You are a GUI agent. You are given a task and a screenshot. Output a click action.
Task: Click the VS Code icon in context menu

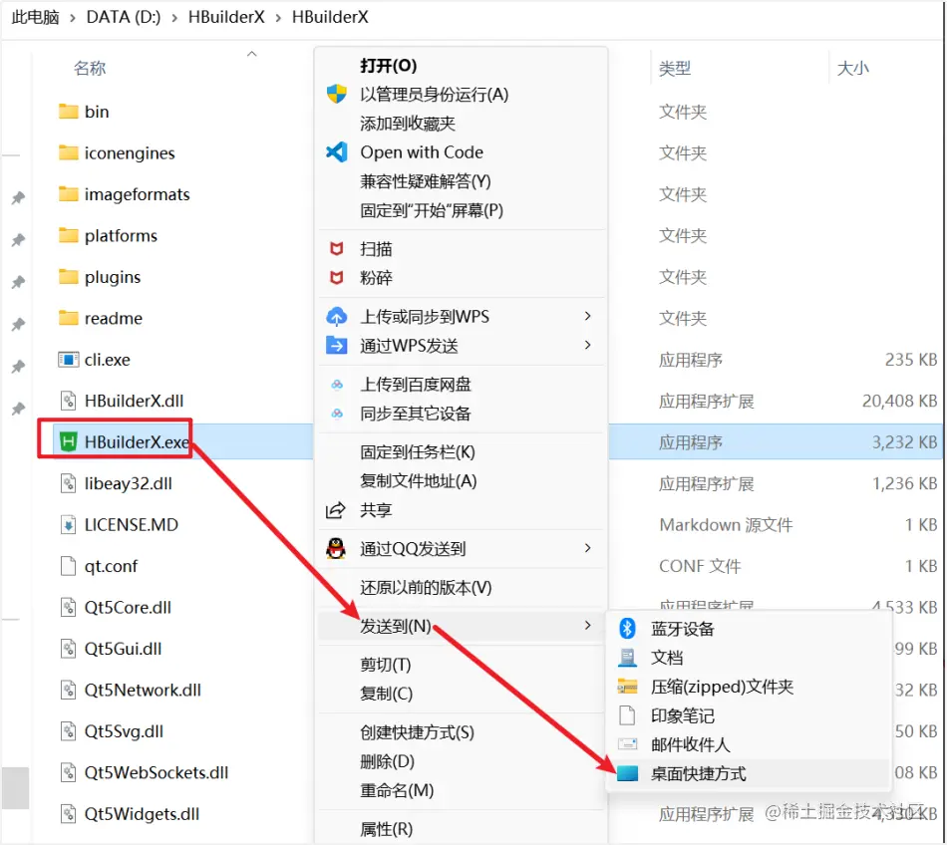tap(337, 151)
